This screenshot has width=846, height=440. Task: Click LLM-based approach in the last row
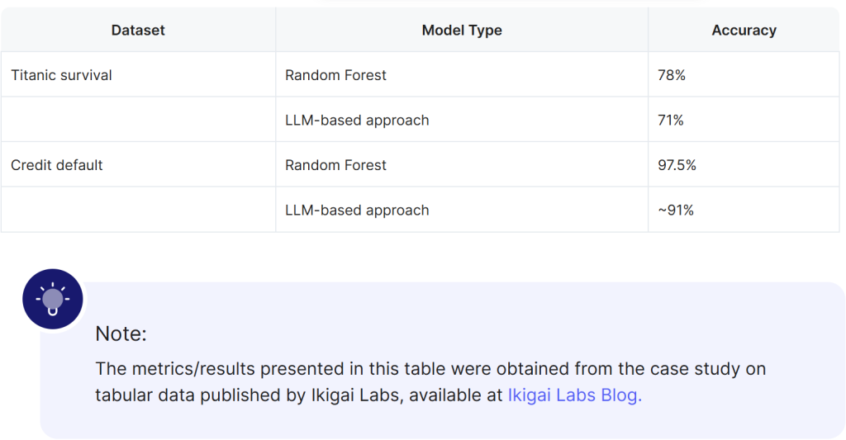357,211
